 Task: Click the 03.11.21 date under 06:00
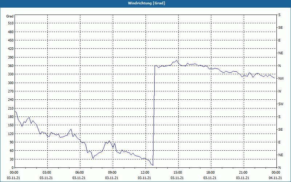click(79, 178)
